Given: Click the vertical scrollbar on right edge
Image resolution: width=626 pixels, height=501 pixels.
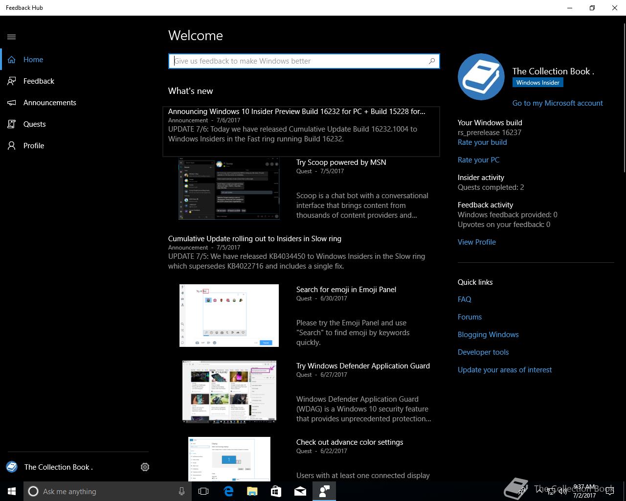Looking at the screenshot, I should pos(624,97).
